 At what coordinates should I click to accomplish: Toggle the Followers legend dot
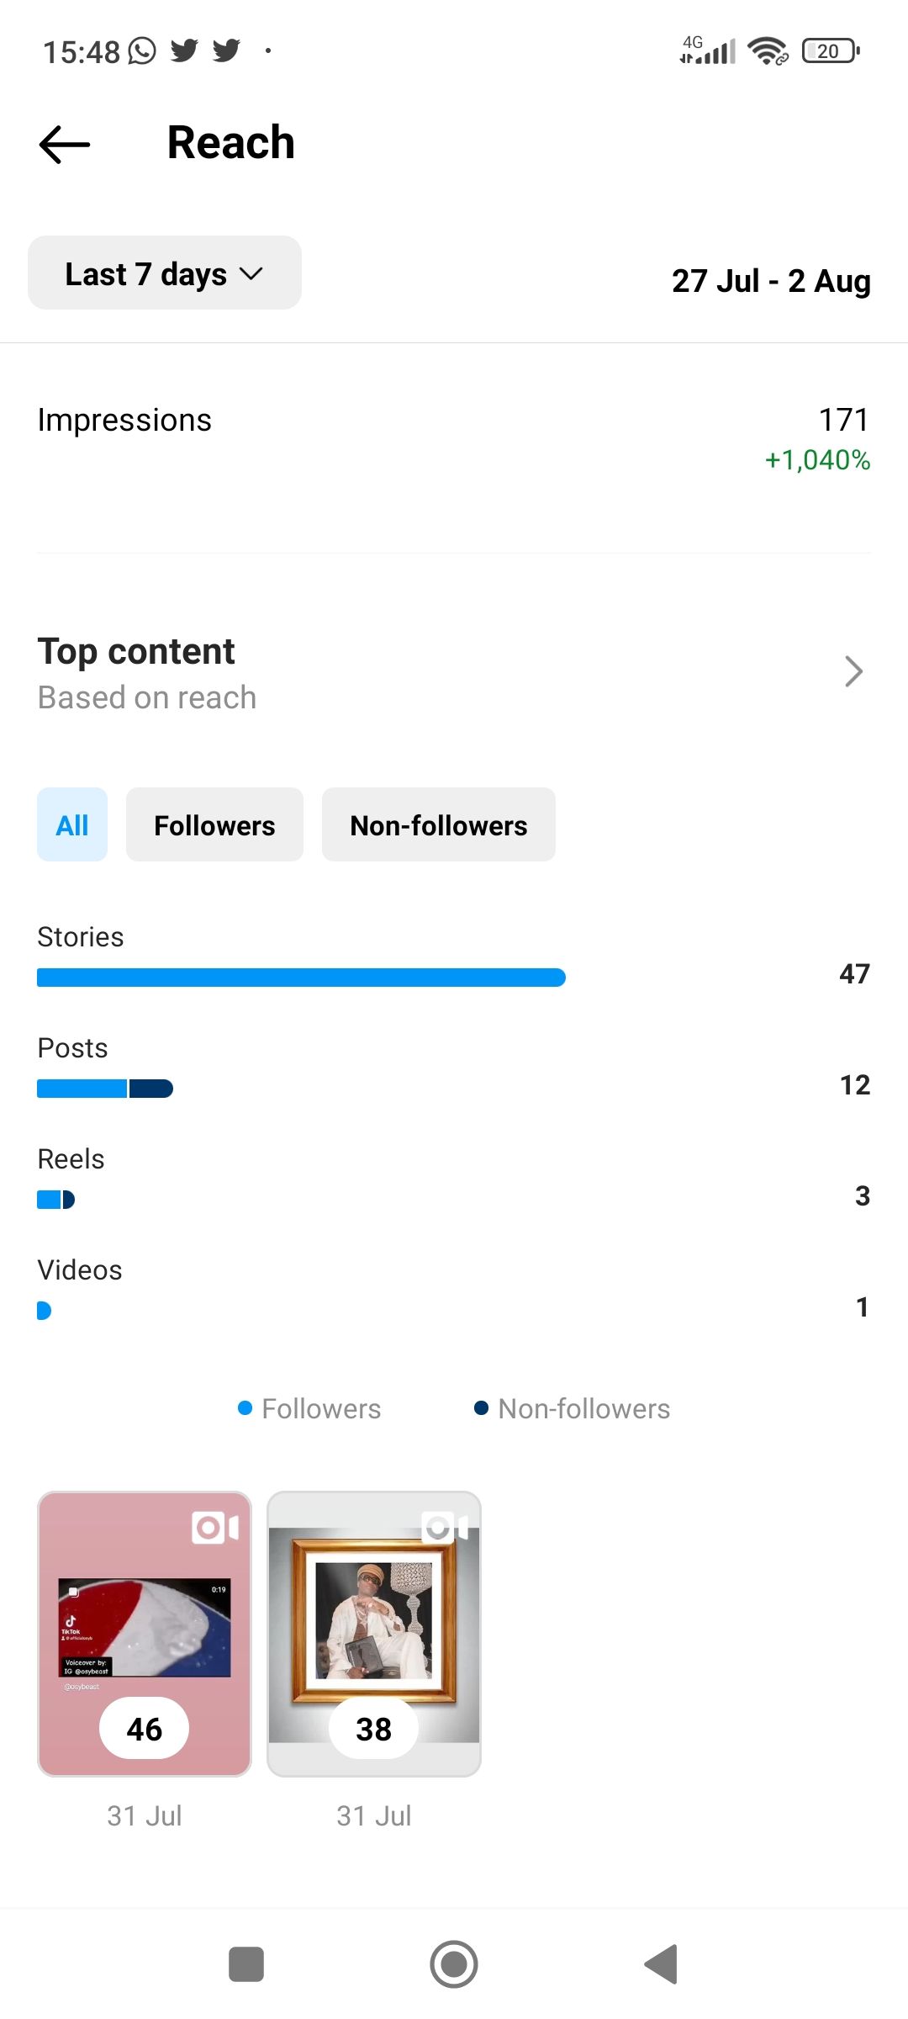pyautogui.click(x=245, y=1407)
